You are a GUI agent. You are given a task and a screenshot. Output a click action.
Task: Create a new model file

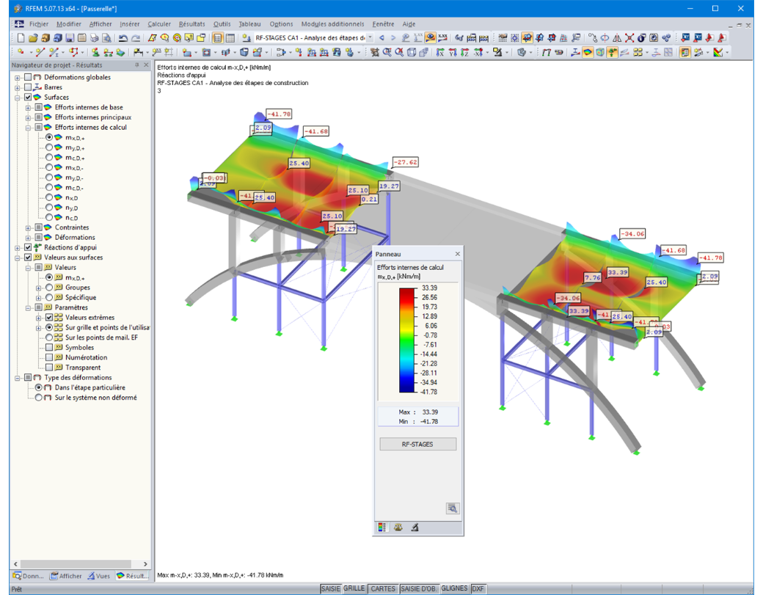pyautogui.click(x=21, y=38)
